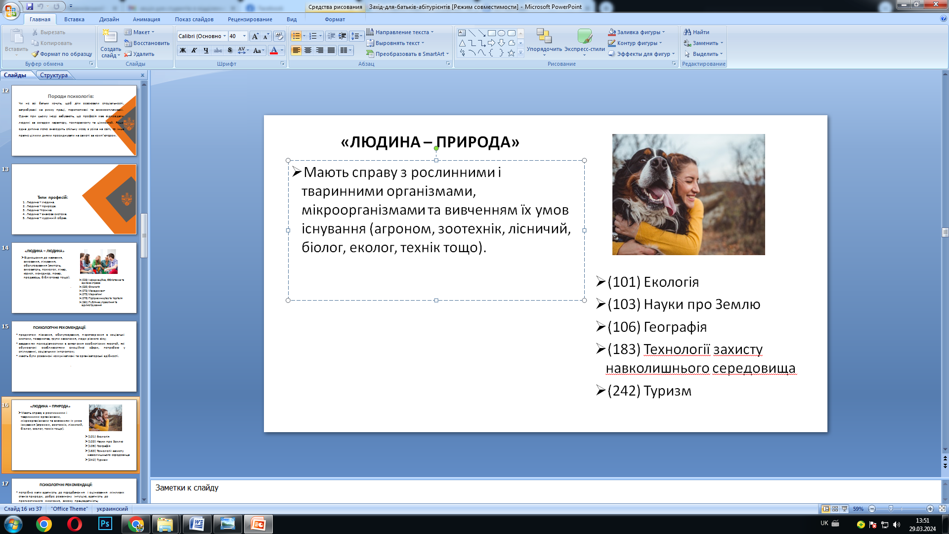Image resolution: width=949 pixels, height=534 pixels.
Task: Toggle italic formatting (К)
Action: (x=194, y=50)
